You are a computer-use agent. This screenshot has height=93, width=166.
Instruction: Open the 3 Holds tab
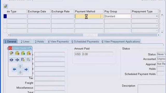[x=39, y=42]
